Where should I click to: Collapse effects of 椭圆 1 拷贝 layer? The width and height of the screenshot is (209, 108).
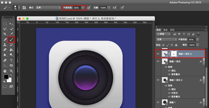tap(204, 62)
